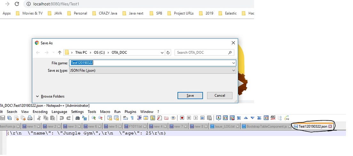Click the Zoom In magnifier icon

tap(93, 118)
